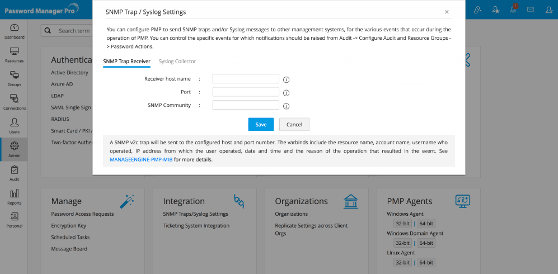Open the mail envelope icon

click(x=531, y=10)
